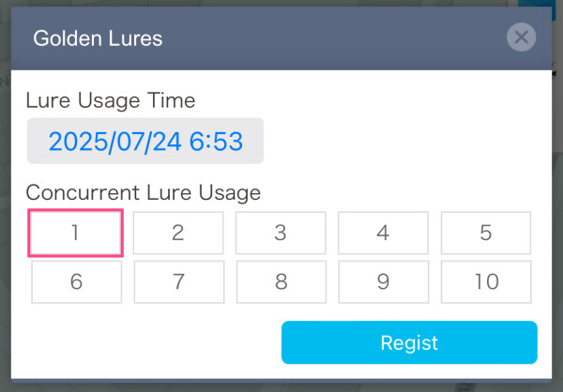The height and width of the screenshot is (392, 563).
Task: Click the Lure Usage Time label
Action: point(111,100)
